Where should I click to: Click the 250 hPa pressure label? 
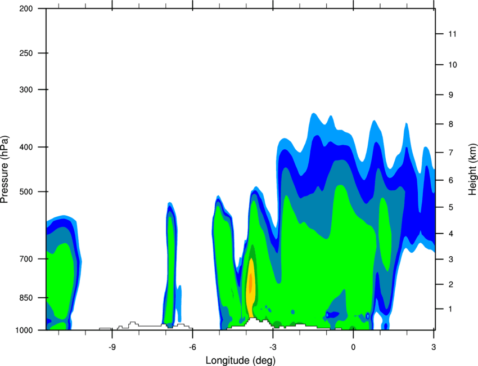(x=26, y=53)
